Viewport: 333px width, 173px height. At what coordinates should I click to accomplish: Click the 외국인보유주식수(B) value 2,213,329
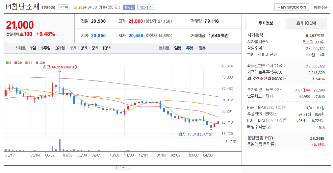click(x=316, y=73)
